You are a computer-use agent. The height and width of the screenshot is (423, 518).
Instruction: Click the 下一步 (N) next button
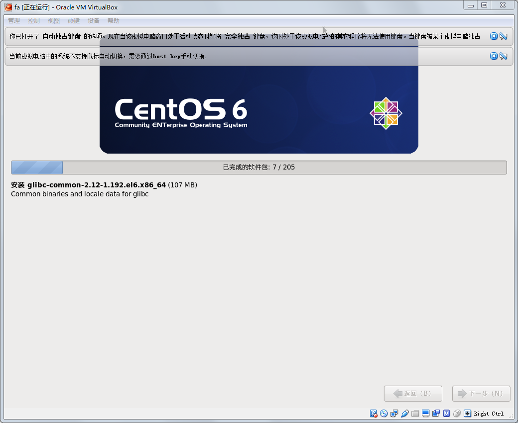(481, 393)
